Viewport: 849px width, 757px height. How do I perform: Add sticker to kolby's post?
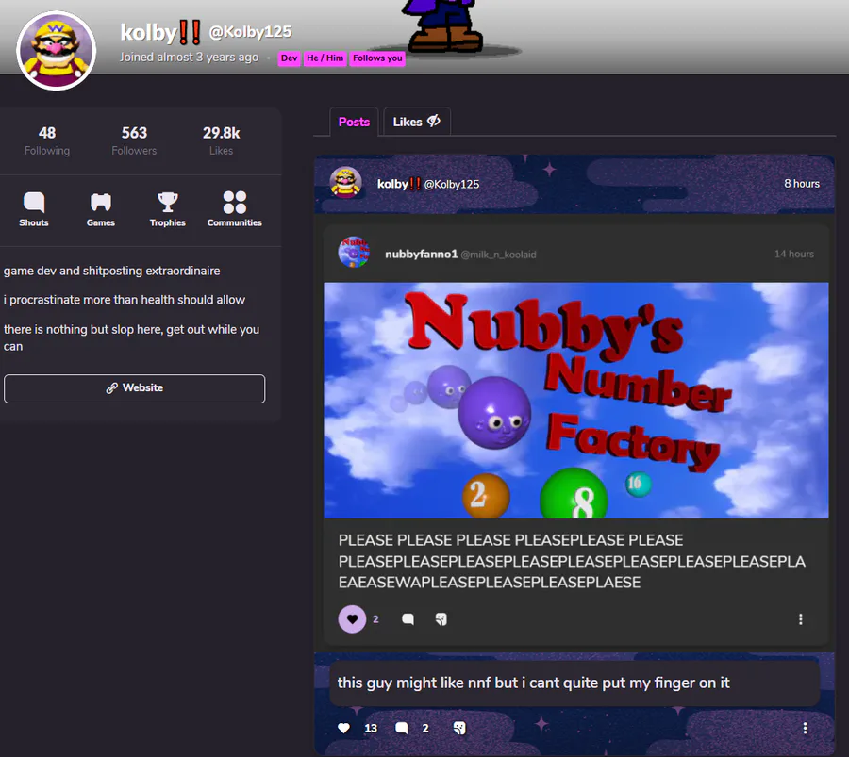point(459,729)
